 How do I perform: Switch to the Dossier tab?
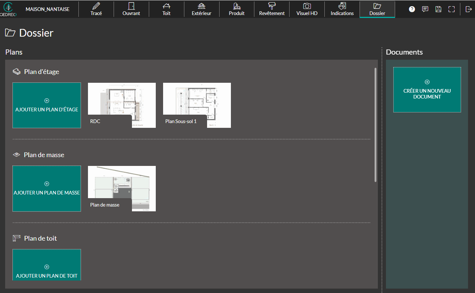click(377, 9)
